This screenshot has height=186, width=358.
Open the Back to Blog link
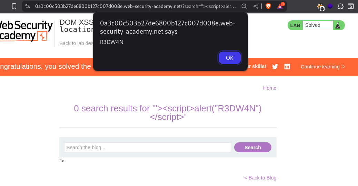260,178
